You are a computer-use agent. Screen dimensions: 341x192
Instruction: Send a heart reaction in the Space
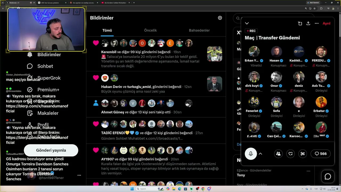(x=291, y=154)
